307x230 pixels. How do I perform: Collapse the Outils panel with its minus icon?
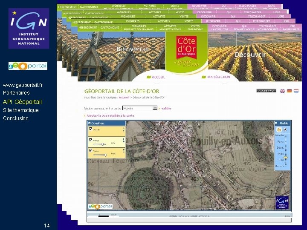(x=276, y=123)
